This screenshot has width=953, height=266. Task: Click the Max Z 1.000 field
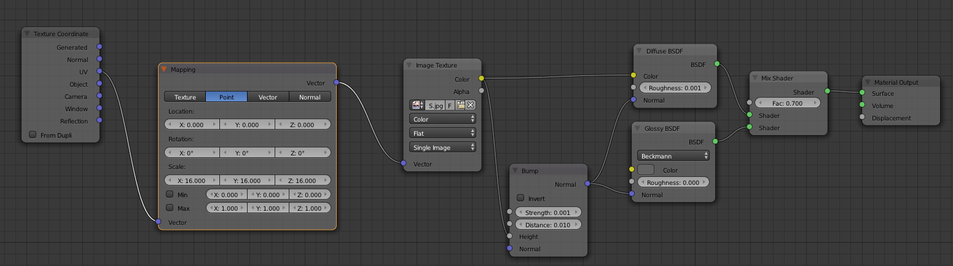310,208
